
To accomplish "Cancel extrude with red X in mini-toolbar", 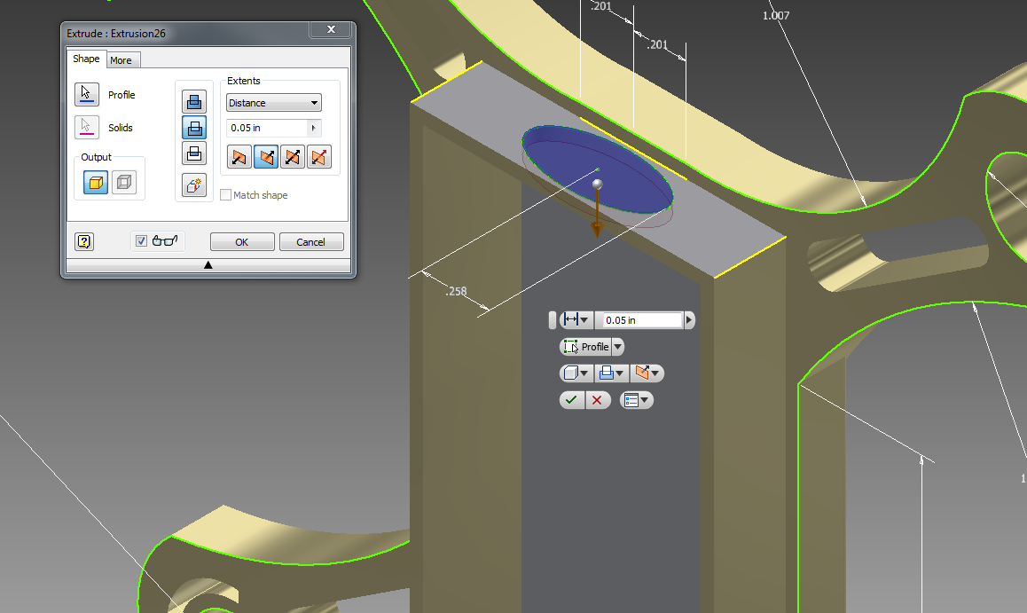I will coord(598,400).
